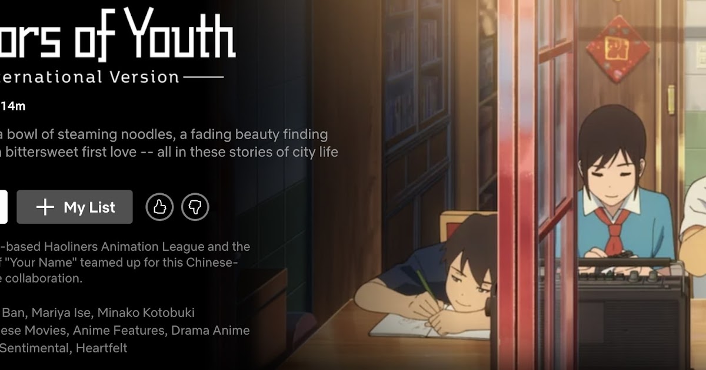Add the movie to My List
The height and width of the screenshot is (370, 706).
(x=75, y=207)
